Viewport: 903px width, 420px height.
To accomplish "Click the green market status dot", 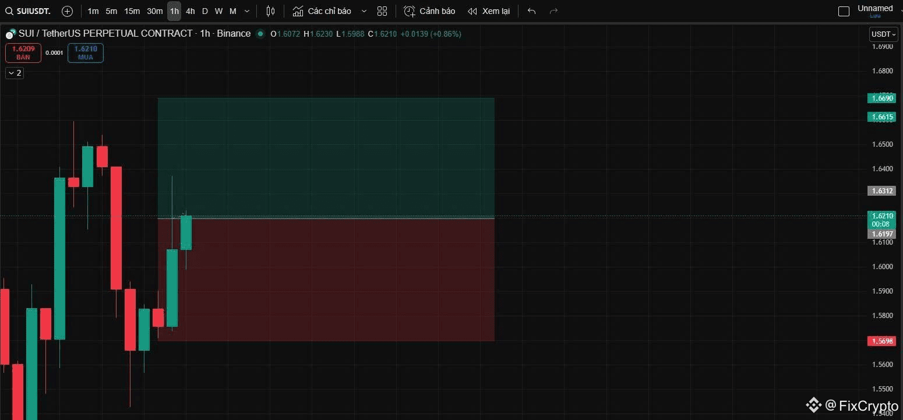I will tap(260, 34).
